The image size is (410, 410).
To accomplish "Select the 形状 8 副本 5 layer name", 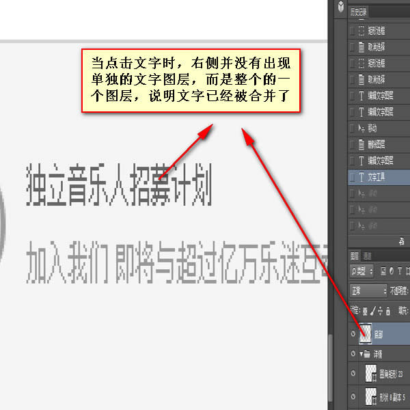I will tap(392, 398).
